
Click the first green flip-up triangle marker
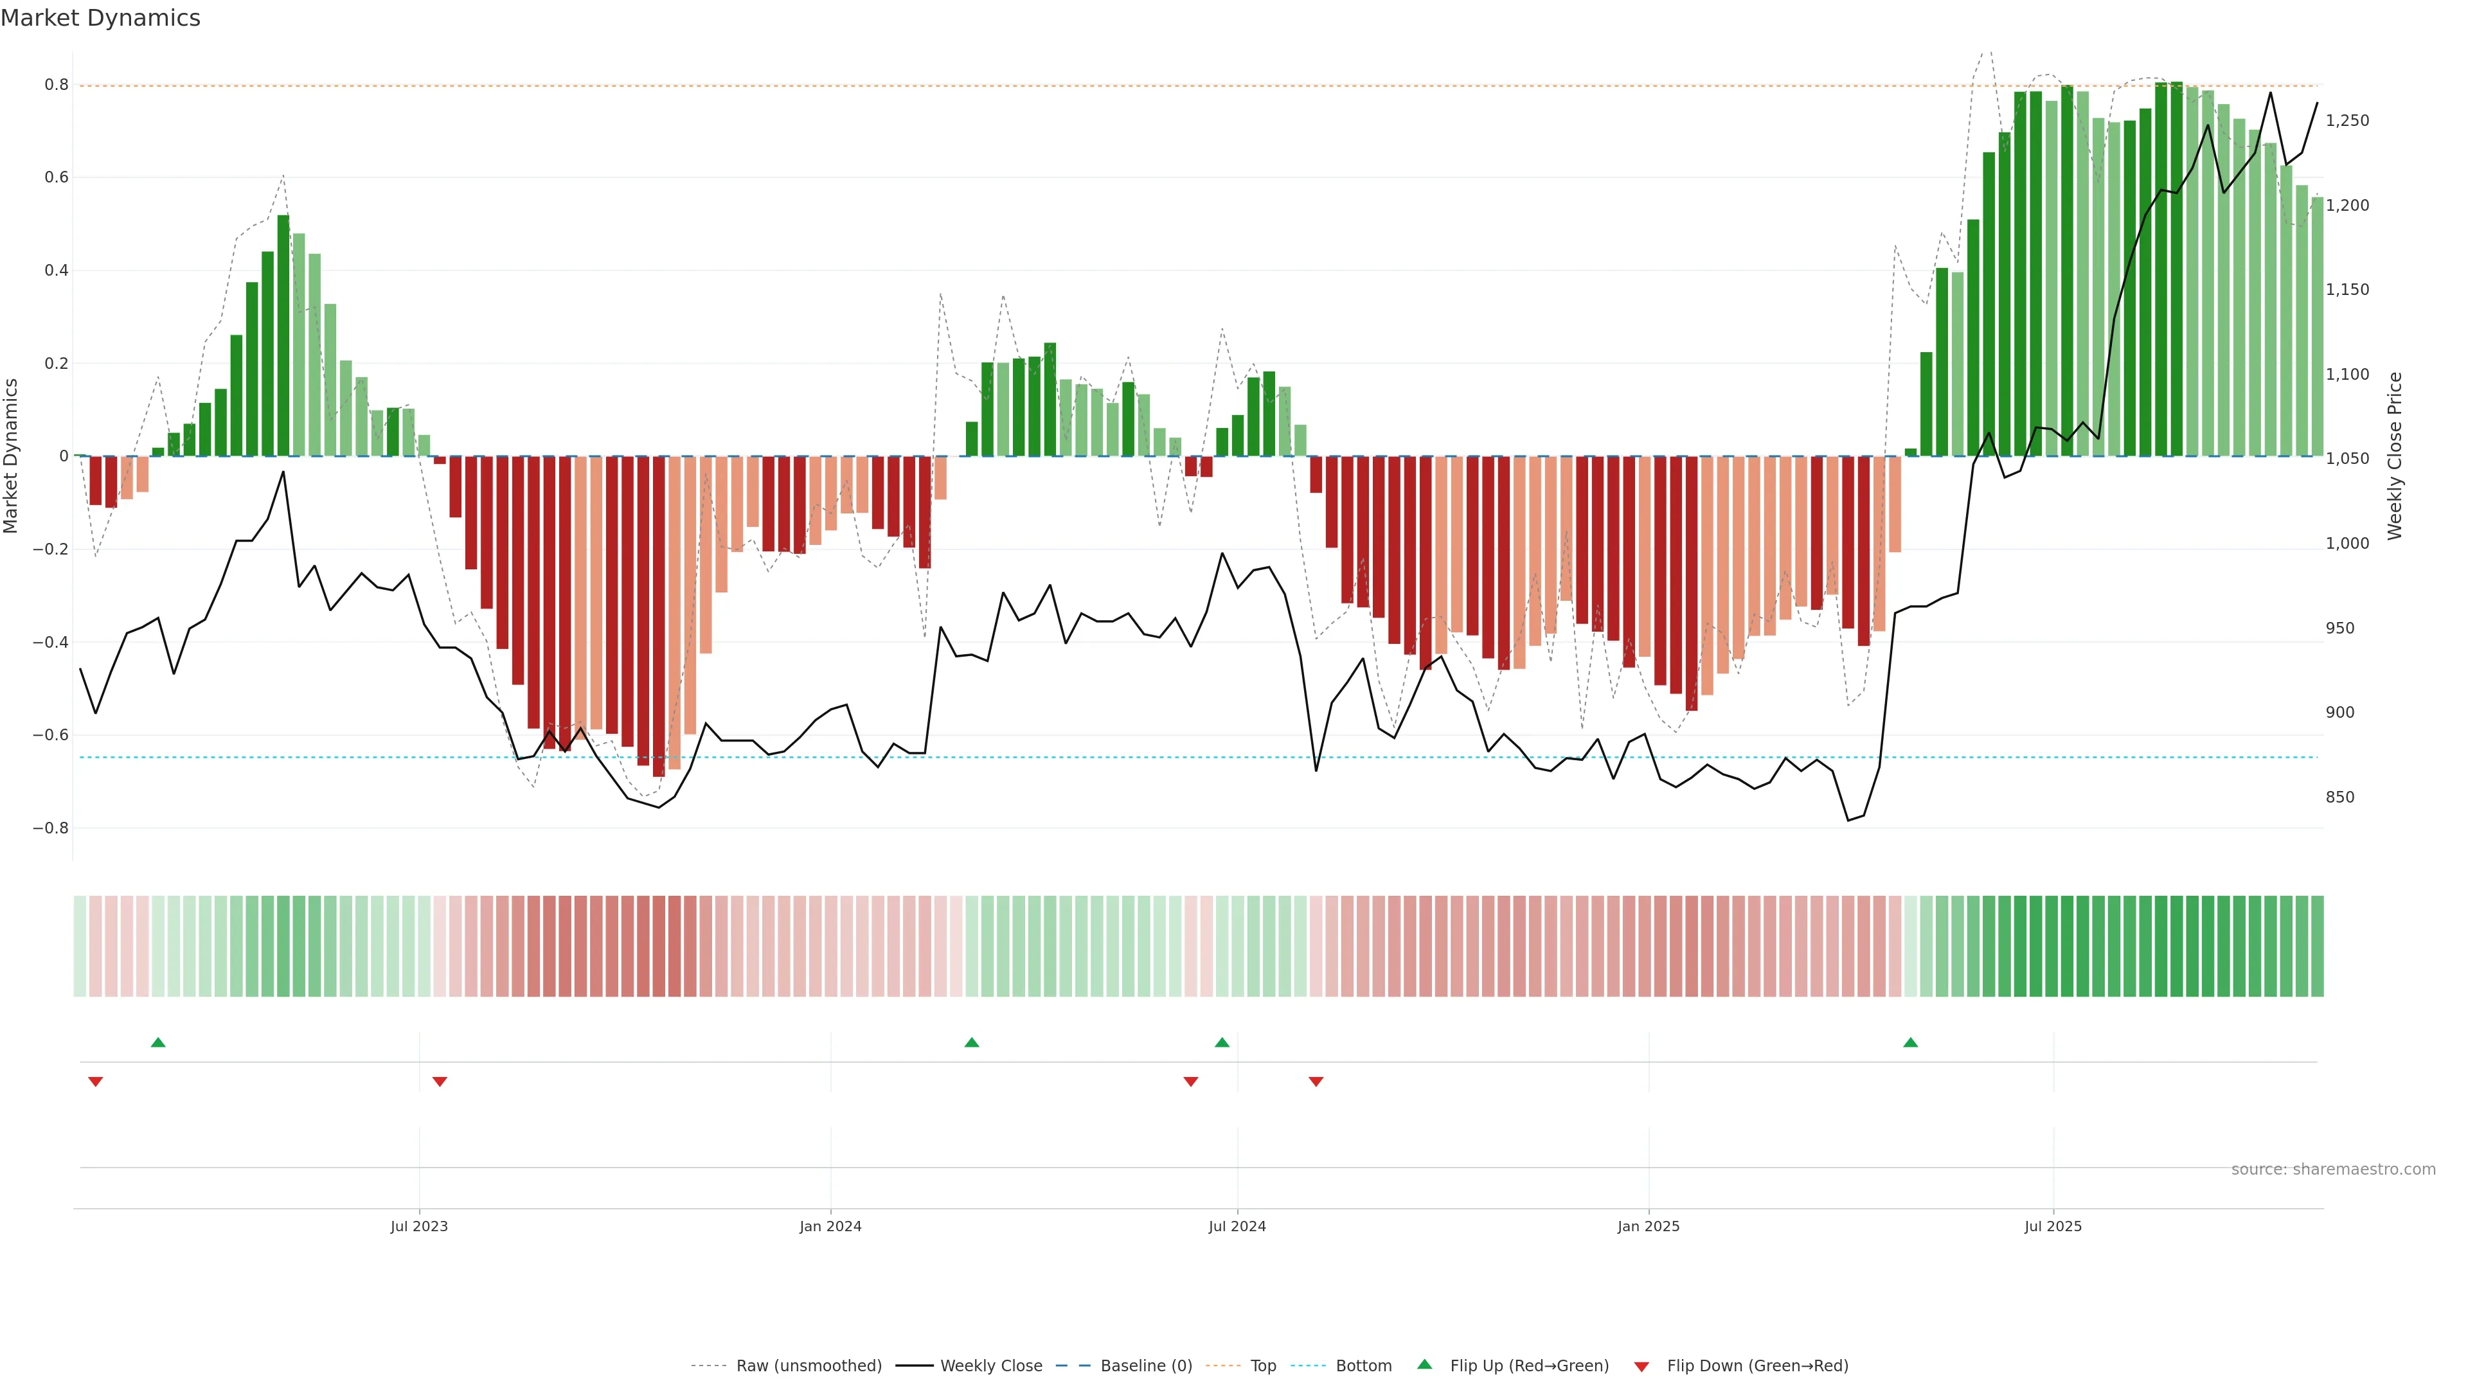coord(158,1042)
